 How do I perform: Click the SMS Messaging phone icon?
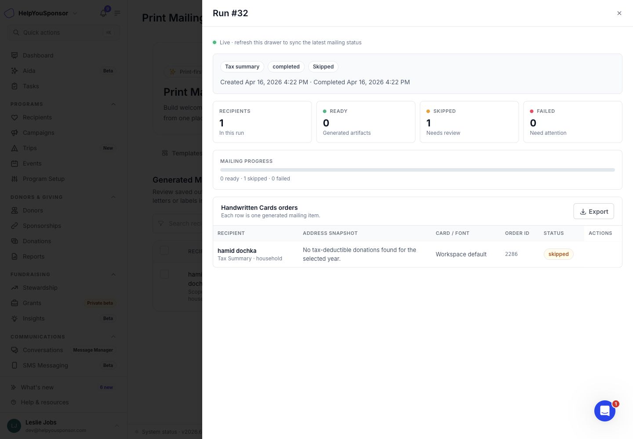pos(15,365)
